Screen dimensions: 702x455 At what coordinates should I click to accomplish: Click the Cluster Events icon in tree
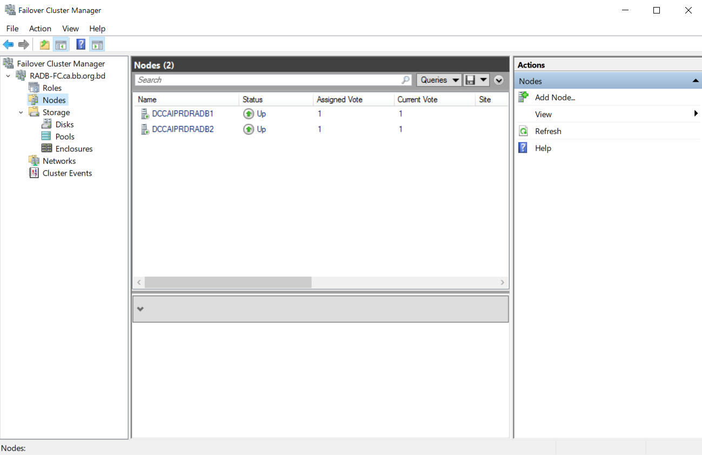[x=34, y=173]
